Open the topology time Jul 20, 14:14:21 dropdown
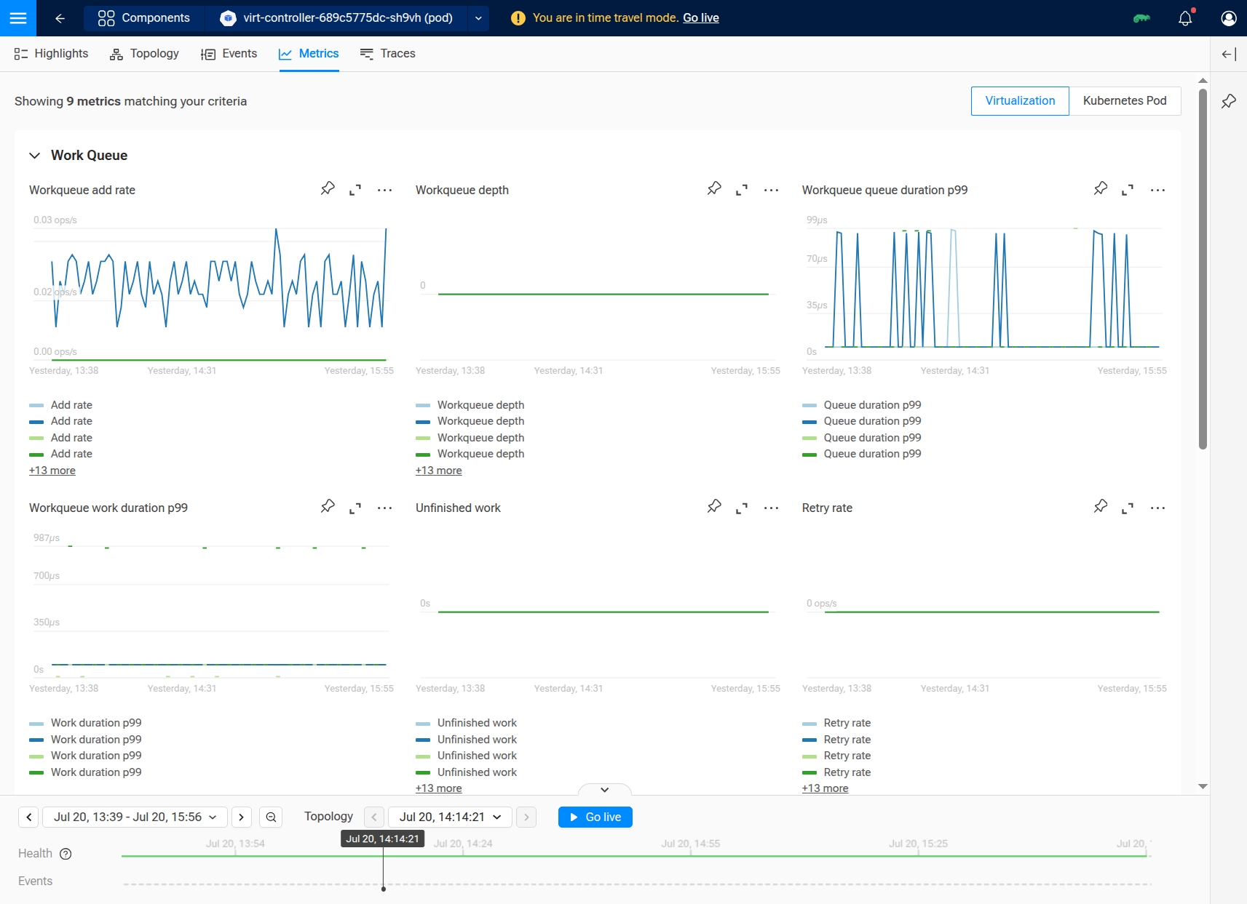The height and width of the screenshot is (904, 1247). click(x=450, y=817)
